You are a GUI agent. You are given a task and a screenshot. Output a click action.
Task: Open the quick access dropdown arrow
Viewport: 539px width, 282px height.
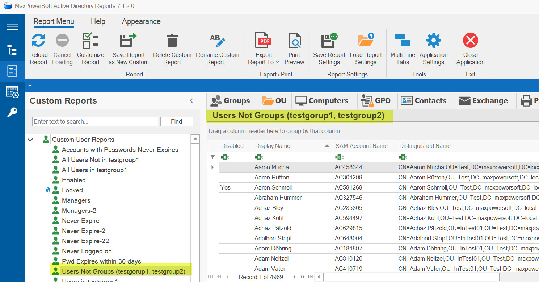click(30, 86)
